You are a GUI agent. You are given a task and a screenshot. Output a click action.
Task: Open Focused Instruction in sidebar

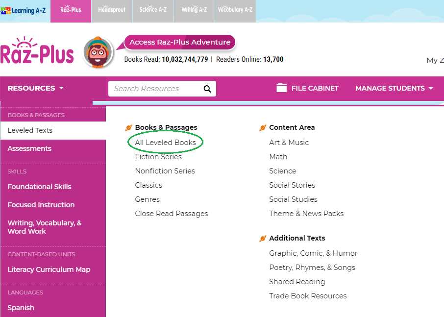tap(41, 205)
